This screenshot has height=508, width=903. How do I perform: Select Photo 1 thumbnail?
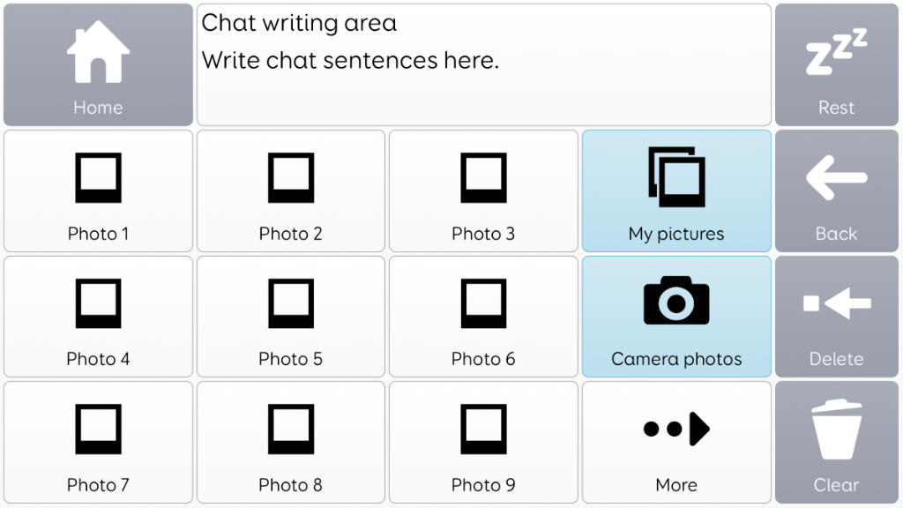tap(98, 190)
